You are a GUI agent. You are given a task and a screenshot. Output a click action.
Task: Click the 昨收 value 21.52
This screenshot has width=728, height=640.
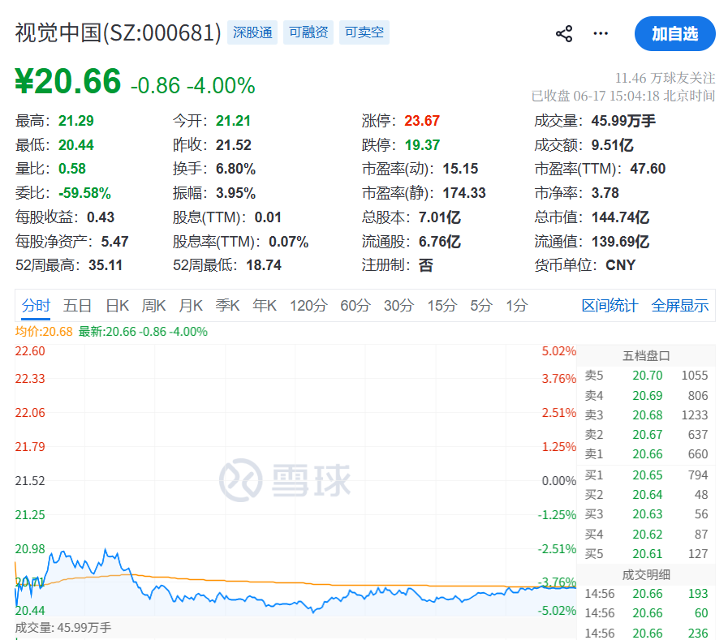(234, 145)
